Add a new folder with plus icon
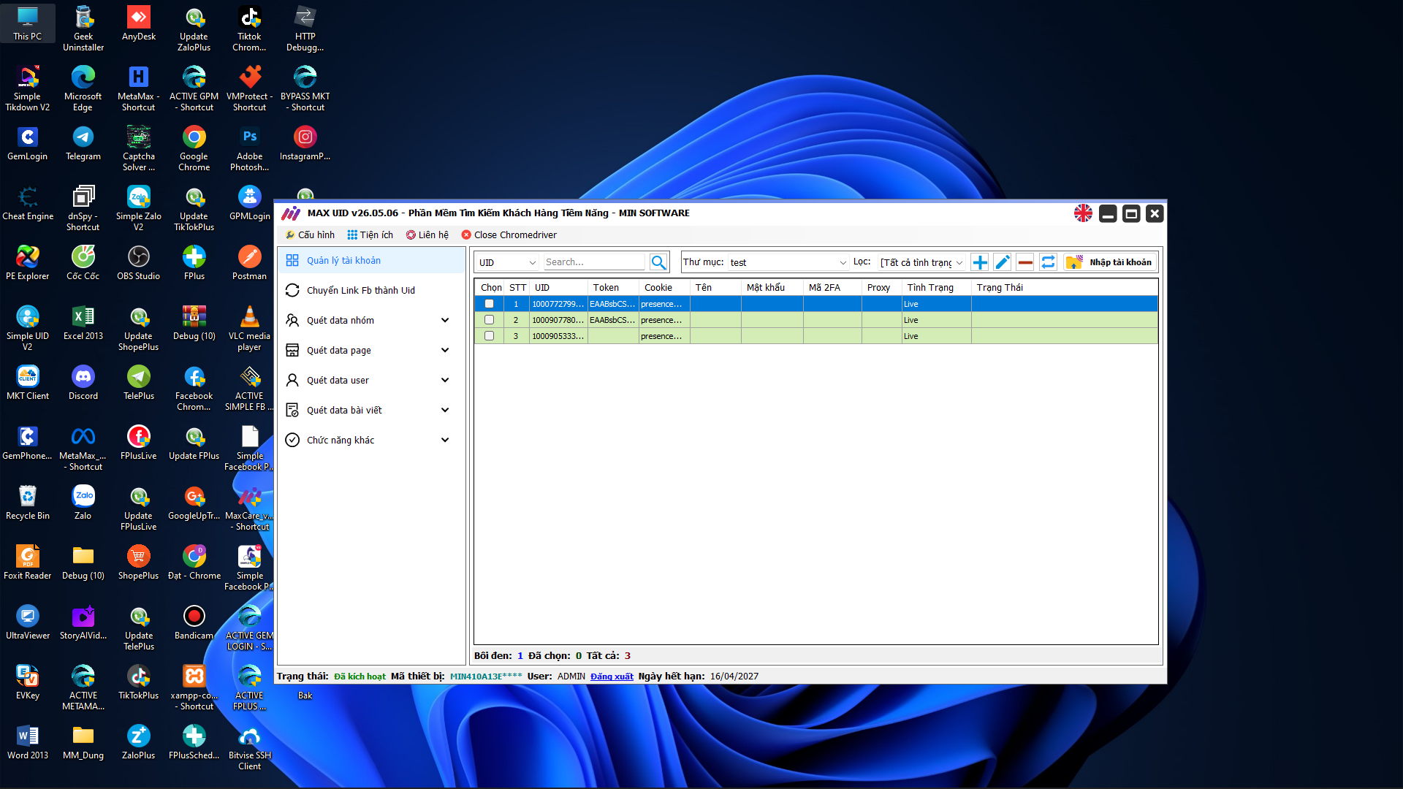The image size is (1403, 789). (980, 262)
